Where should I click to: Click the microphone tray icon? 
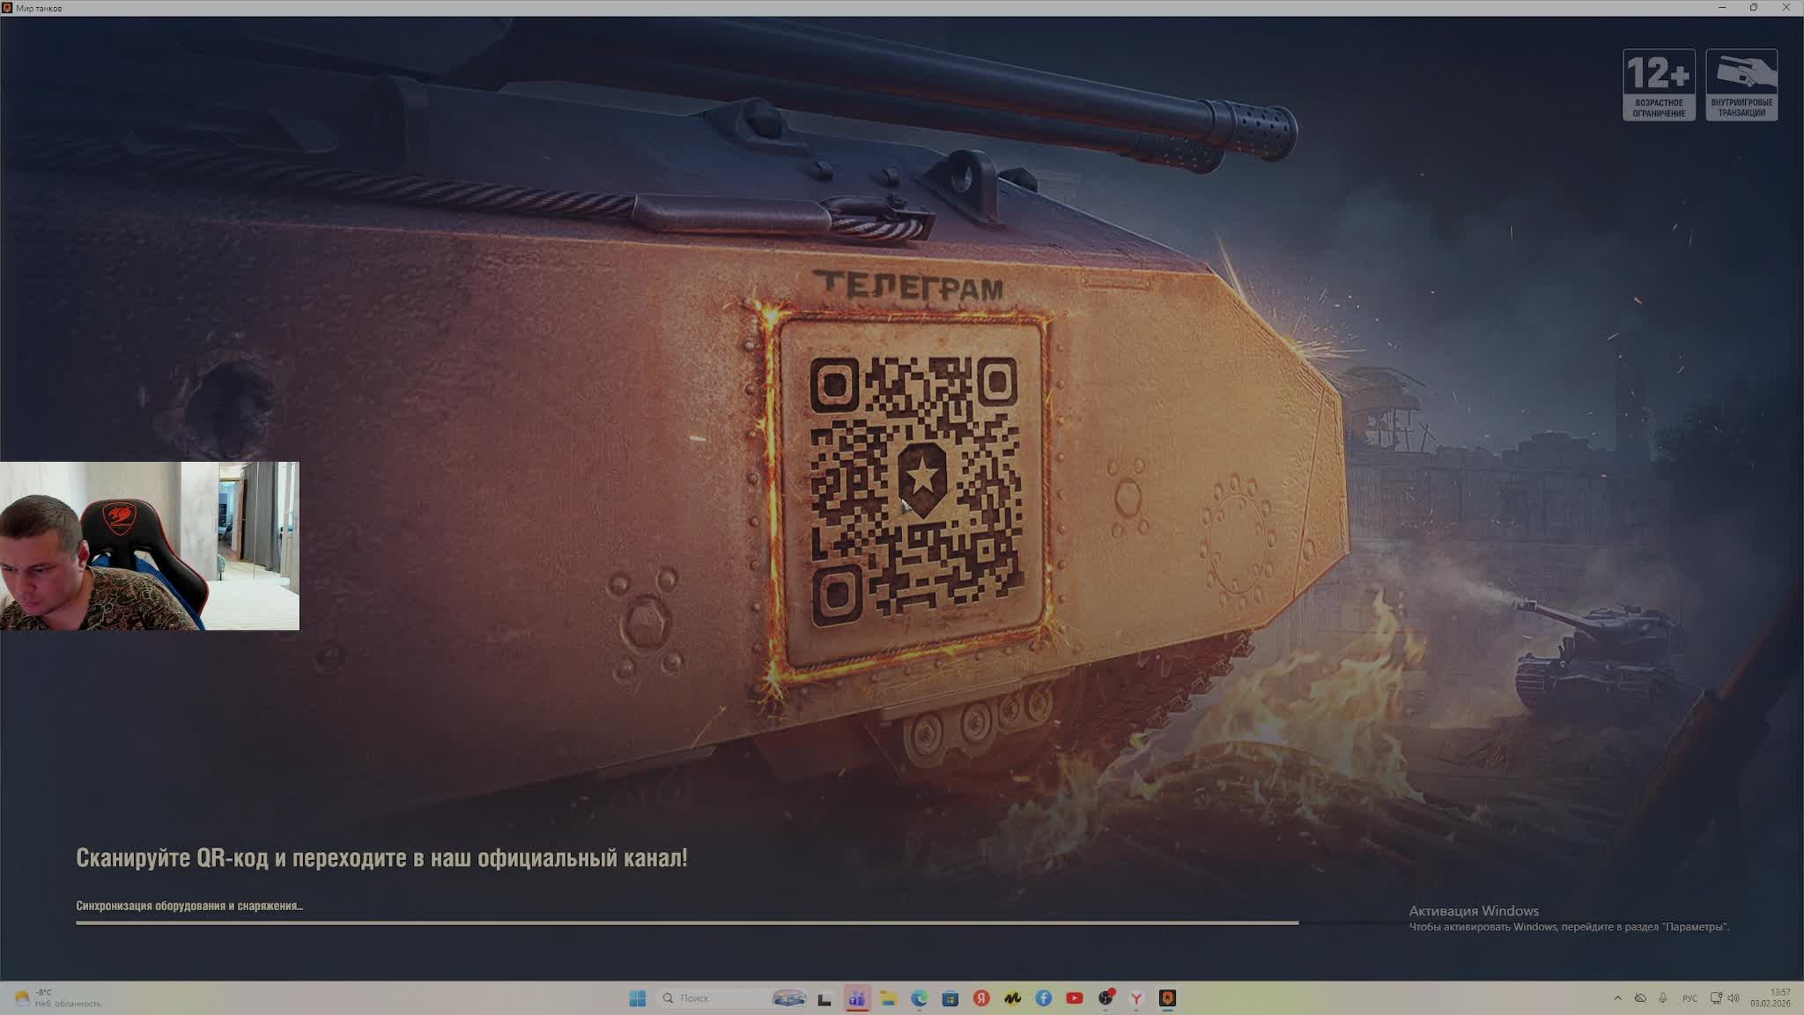point(1663,998)
